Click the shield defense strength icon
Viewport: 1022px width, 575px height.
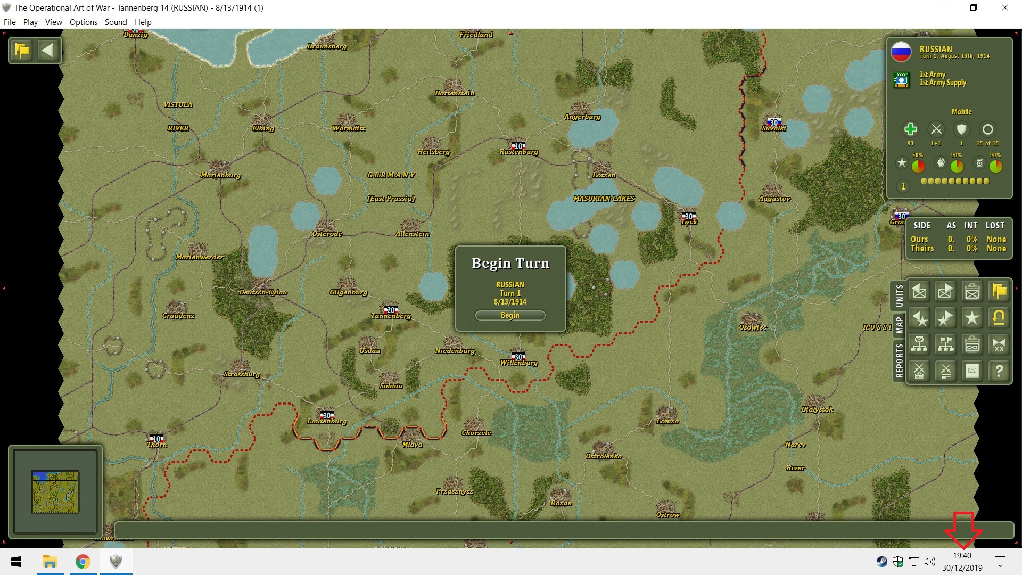[961, 129]
